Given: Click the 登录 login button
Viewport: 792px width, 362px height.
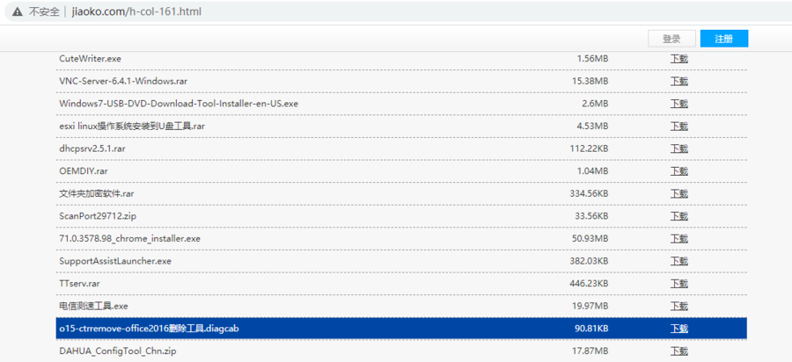Looking at the screenshot, I should (671, 39).
